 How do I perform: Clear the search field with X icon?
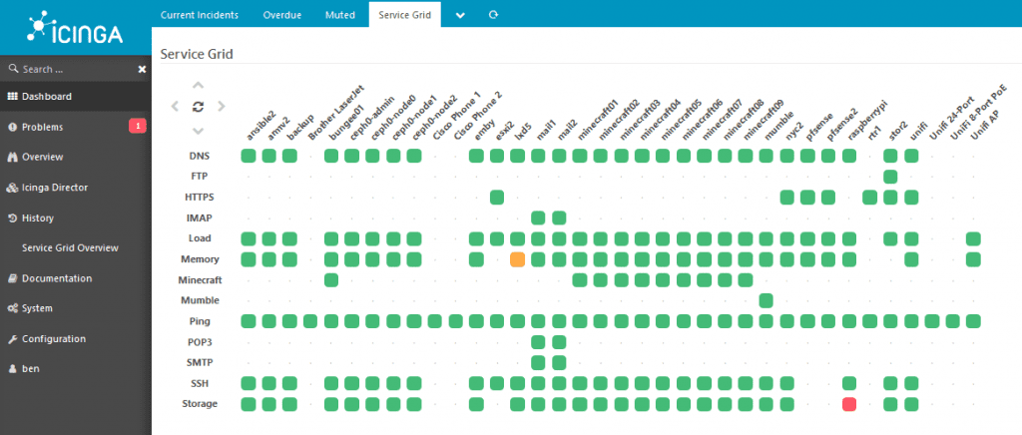[142, 70]
